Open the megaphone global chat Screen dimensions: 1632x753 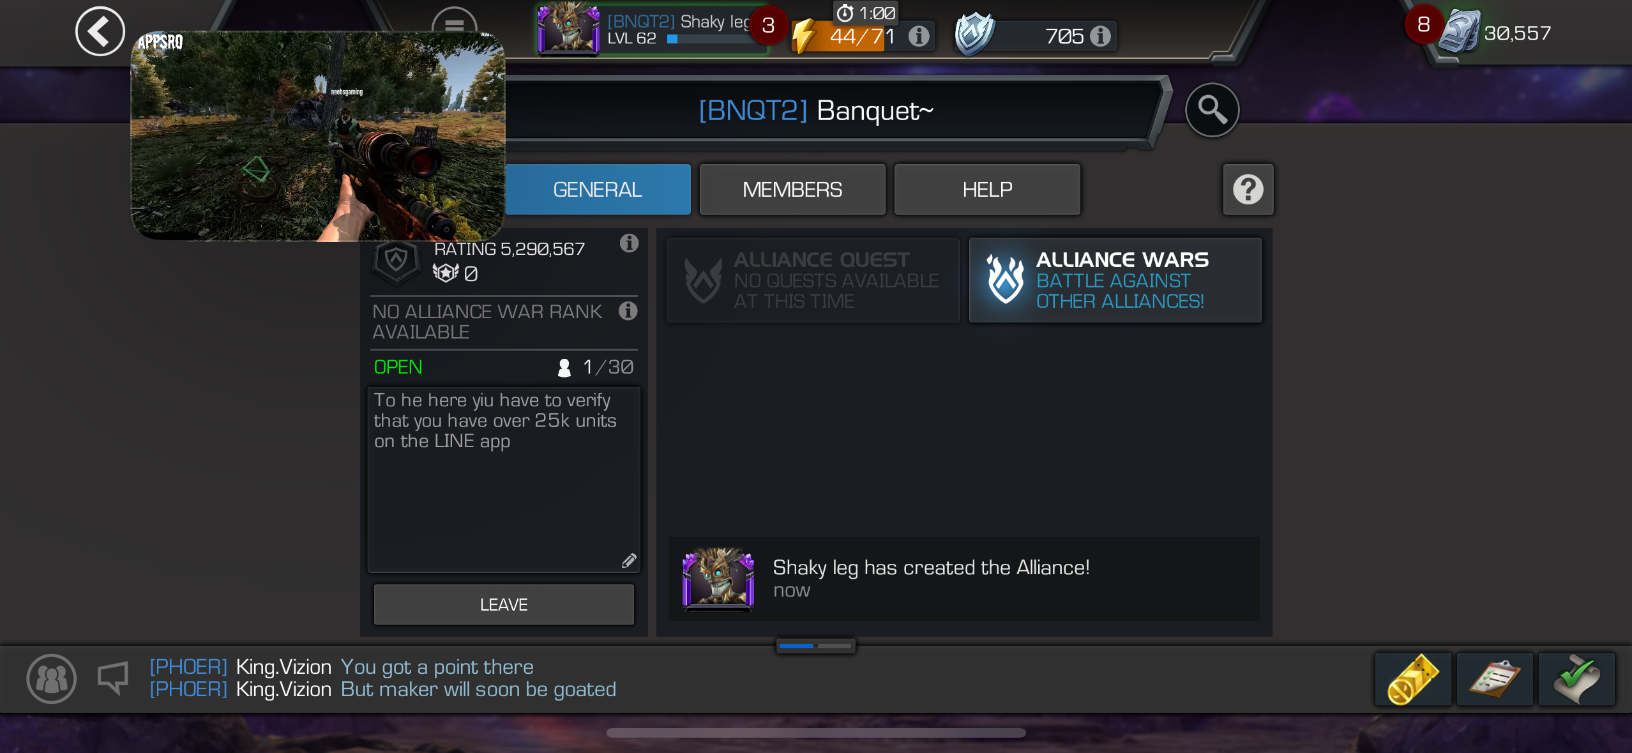pos(114,678)
